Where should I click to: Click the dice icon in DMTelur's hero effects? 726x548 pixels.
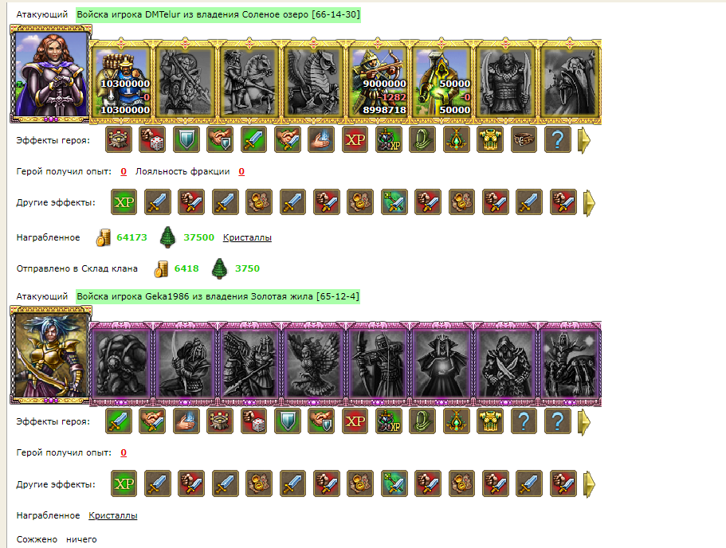pyautogui.click(x=152, y=139)
